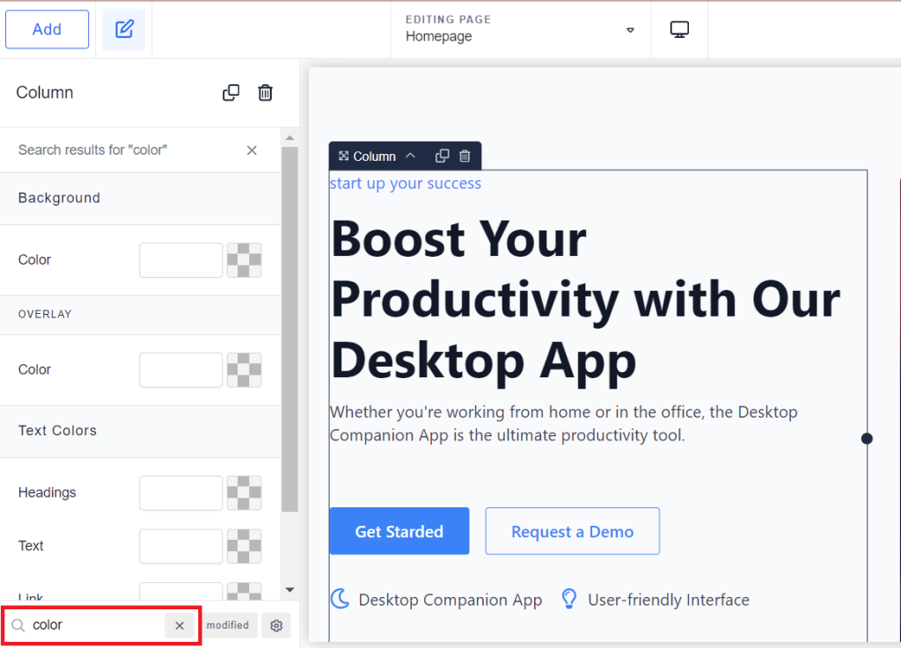Open the gear settings icon near search

pos(276,625)
